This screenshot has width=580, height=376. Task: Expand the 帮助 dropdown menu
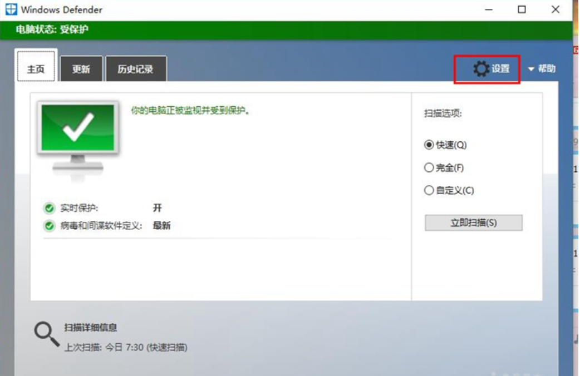coord(542,69)
